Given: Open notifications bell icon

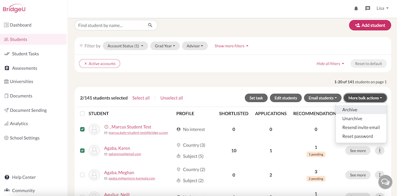Looking at the screenshot, I should (356, 8).
